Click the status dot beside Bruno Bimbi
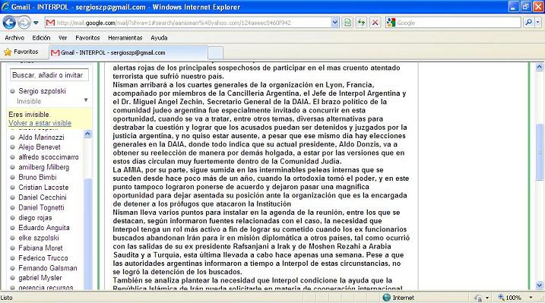 12,178
